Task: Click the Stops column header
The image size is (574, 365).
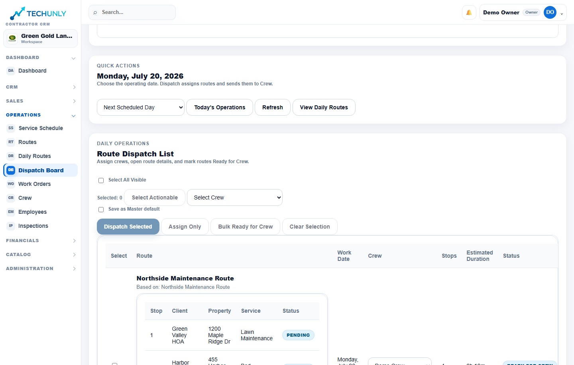Action: [449, 256]
